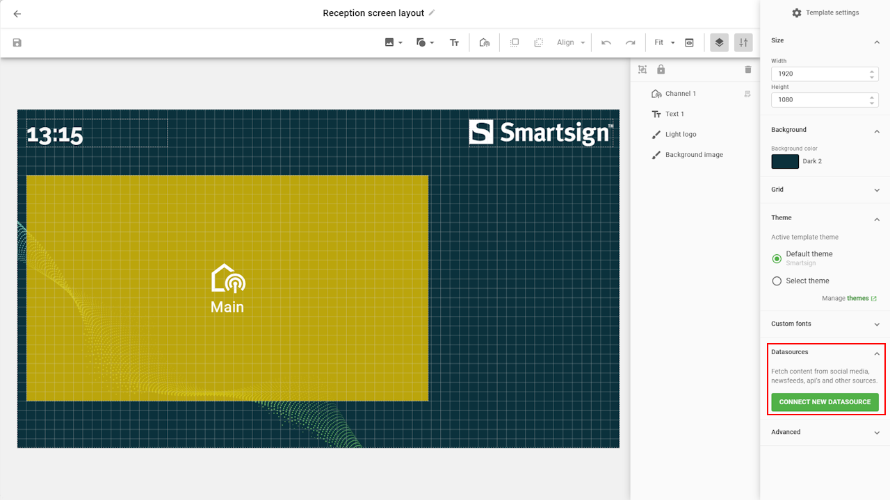Click the save template icon
Image resolution: width=890 pixels, height=500 pixels.
(x=17, y=42)
